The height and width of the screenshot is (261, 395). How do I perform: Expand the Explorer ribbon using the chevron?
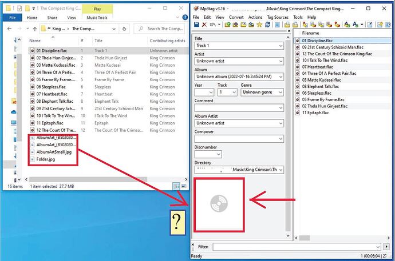177,17
